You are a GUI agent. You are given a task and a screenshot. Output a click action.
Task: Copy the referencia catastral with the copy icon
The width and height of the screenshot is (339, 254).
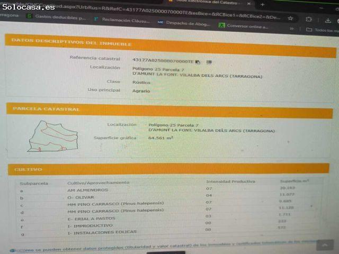[198, 61]
